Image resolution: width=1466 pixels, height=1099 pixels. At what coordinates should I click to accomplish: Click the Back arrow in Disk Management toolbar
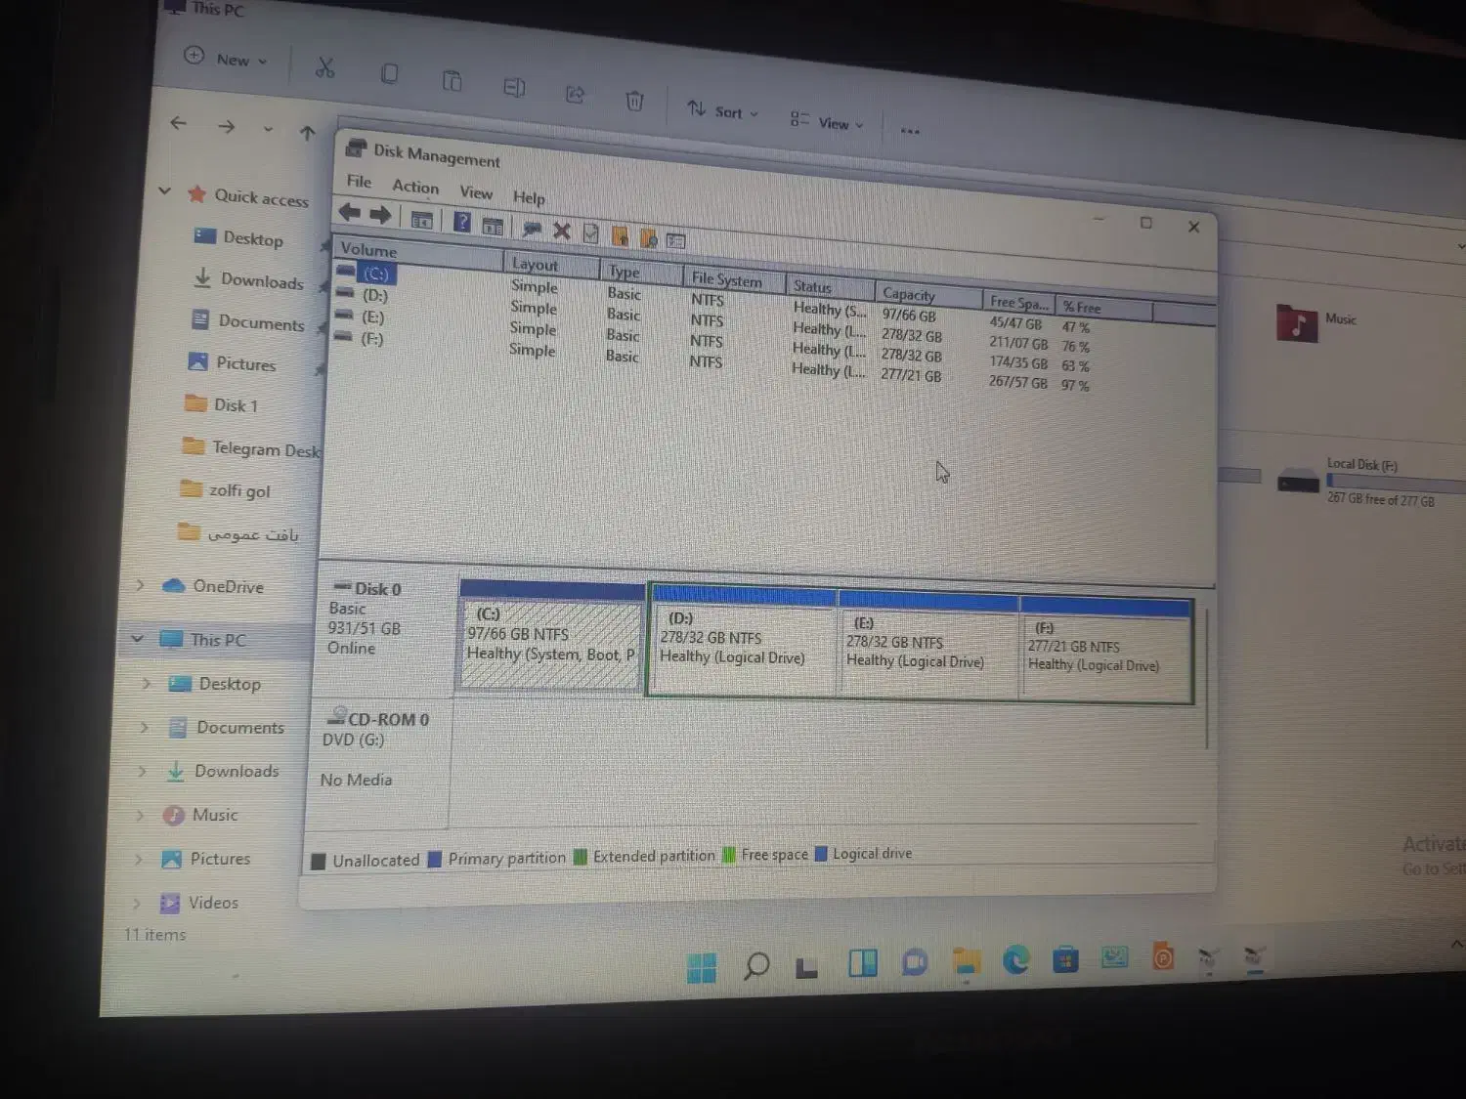[x=350, y=213]
